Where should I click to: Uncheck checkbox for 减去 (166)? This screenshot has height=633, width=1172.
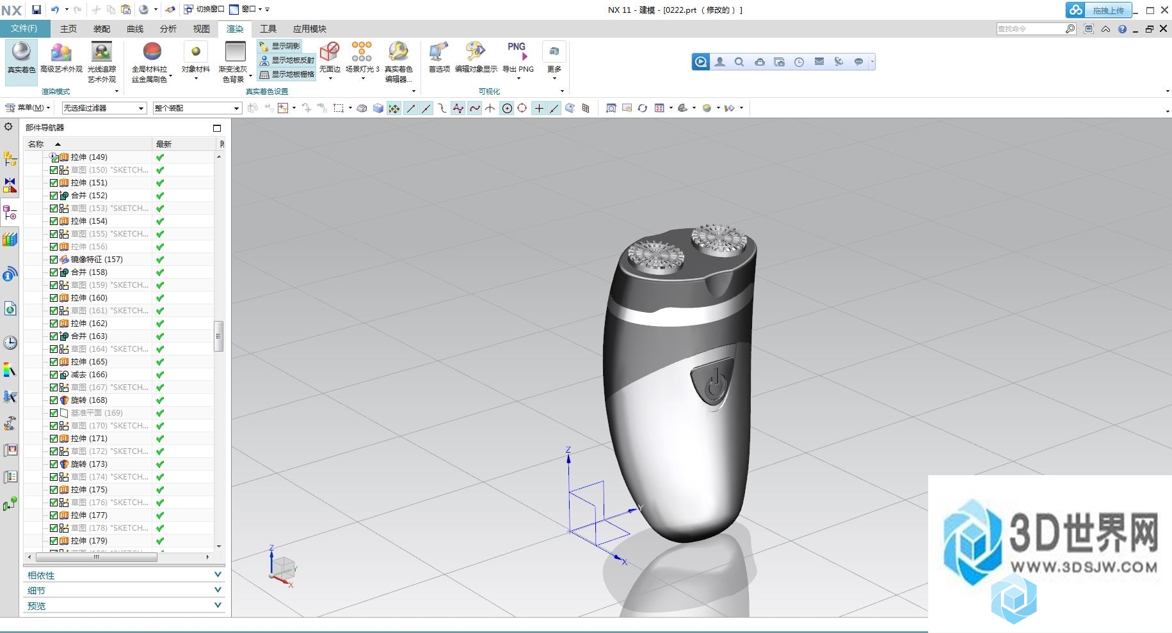[x=54, y=375]
